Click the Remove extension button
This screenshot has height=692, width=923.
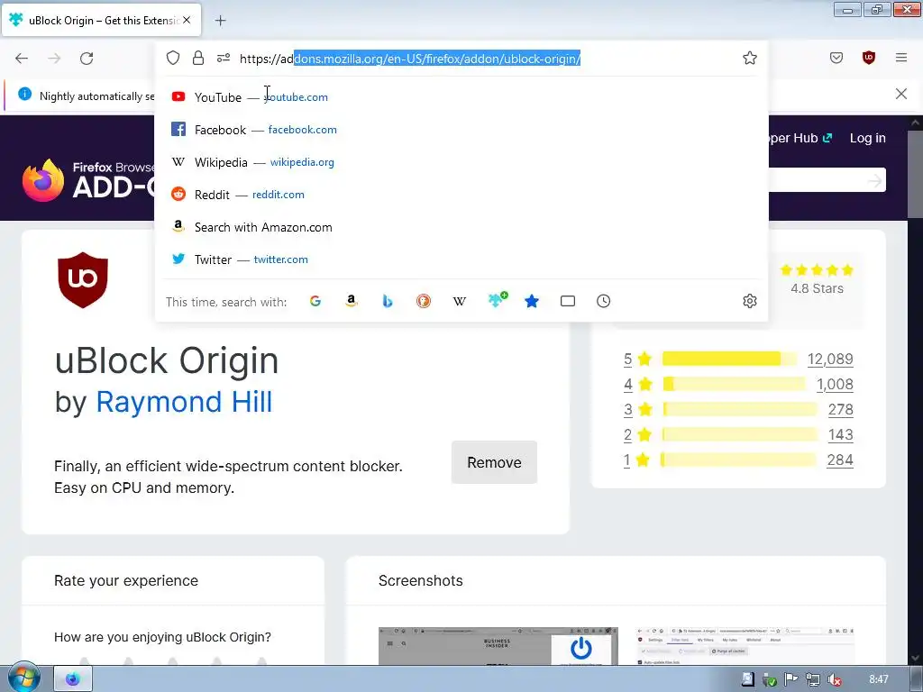point(494,462)
